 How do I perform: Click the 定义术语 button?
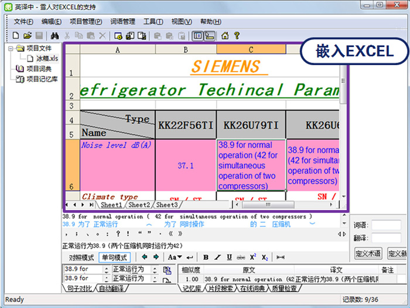368,253
